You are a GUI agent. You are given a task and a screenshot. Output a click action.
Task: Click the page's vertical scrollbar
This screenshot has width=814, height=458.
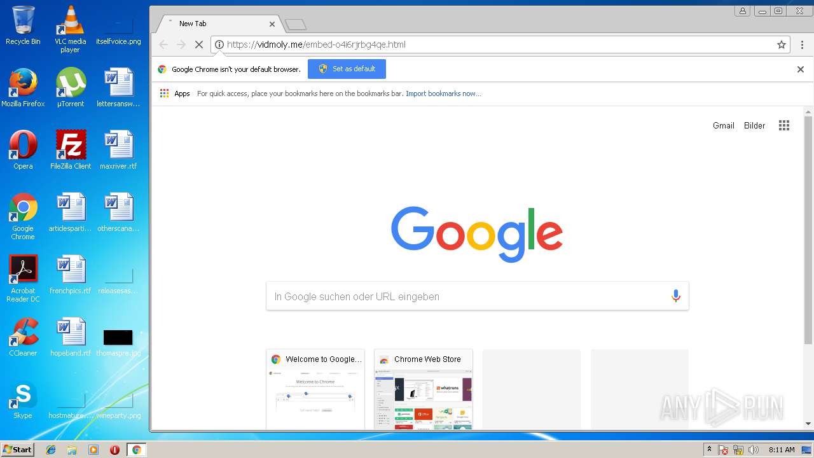click(808, 231)
